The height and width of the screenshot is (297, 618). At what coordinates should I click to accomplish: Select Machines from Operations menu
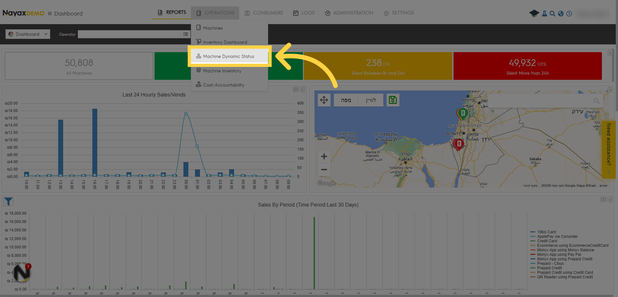click(x=229, y=28)
